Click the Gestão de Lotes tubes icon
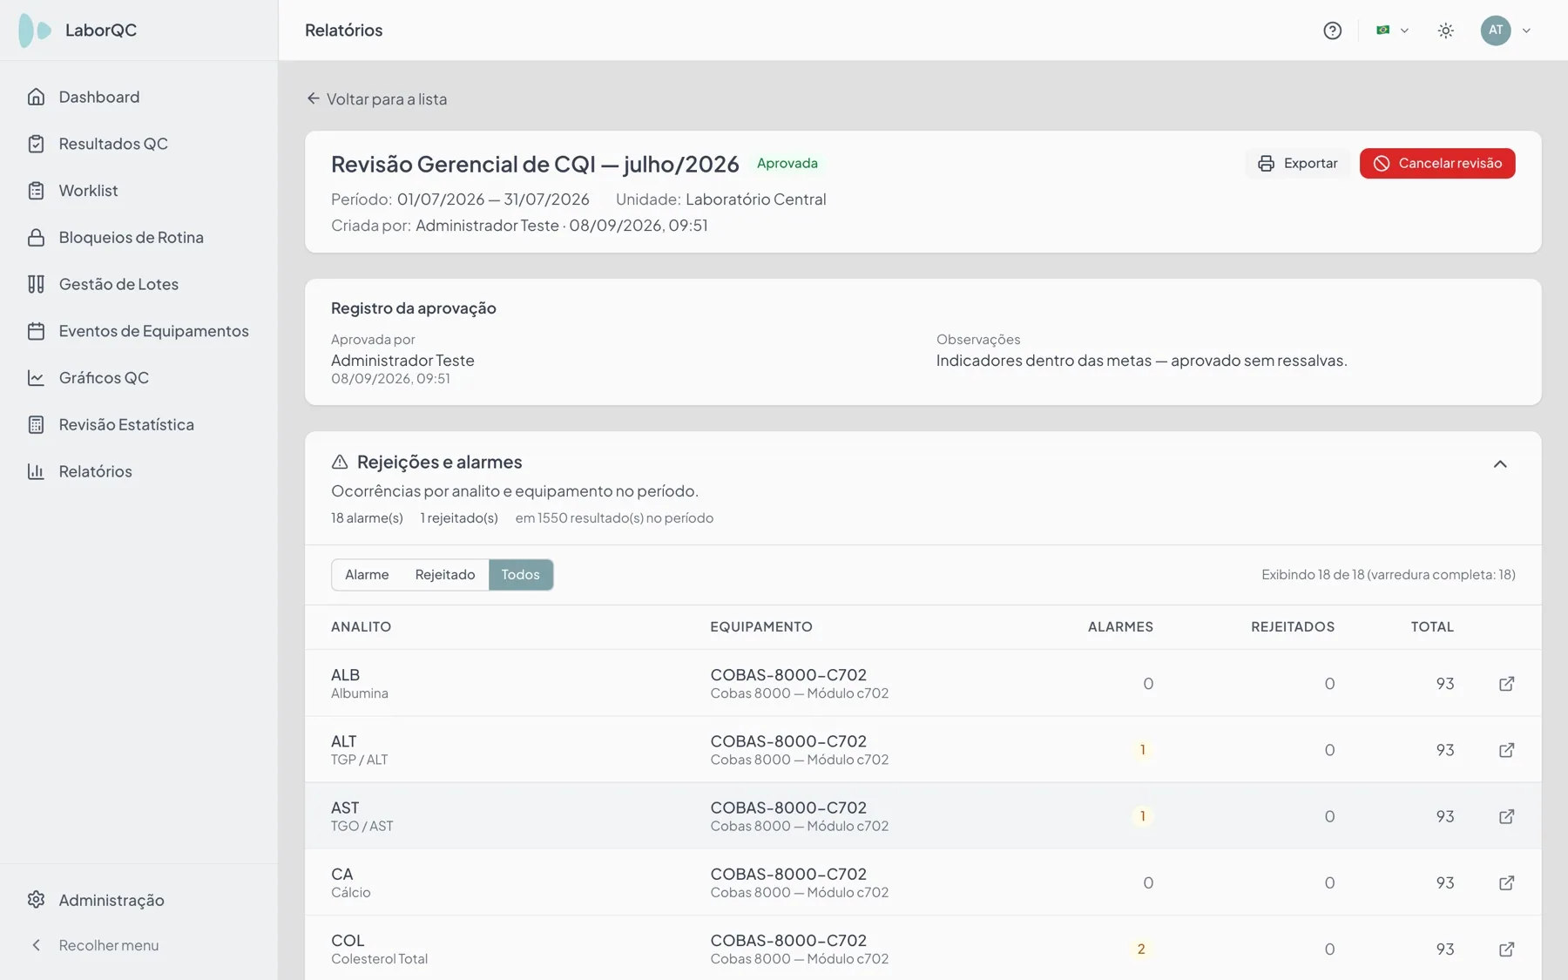The width and height of the screenshot is (1568, 980). pos(36,284)
